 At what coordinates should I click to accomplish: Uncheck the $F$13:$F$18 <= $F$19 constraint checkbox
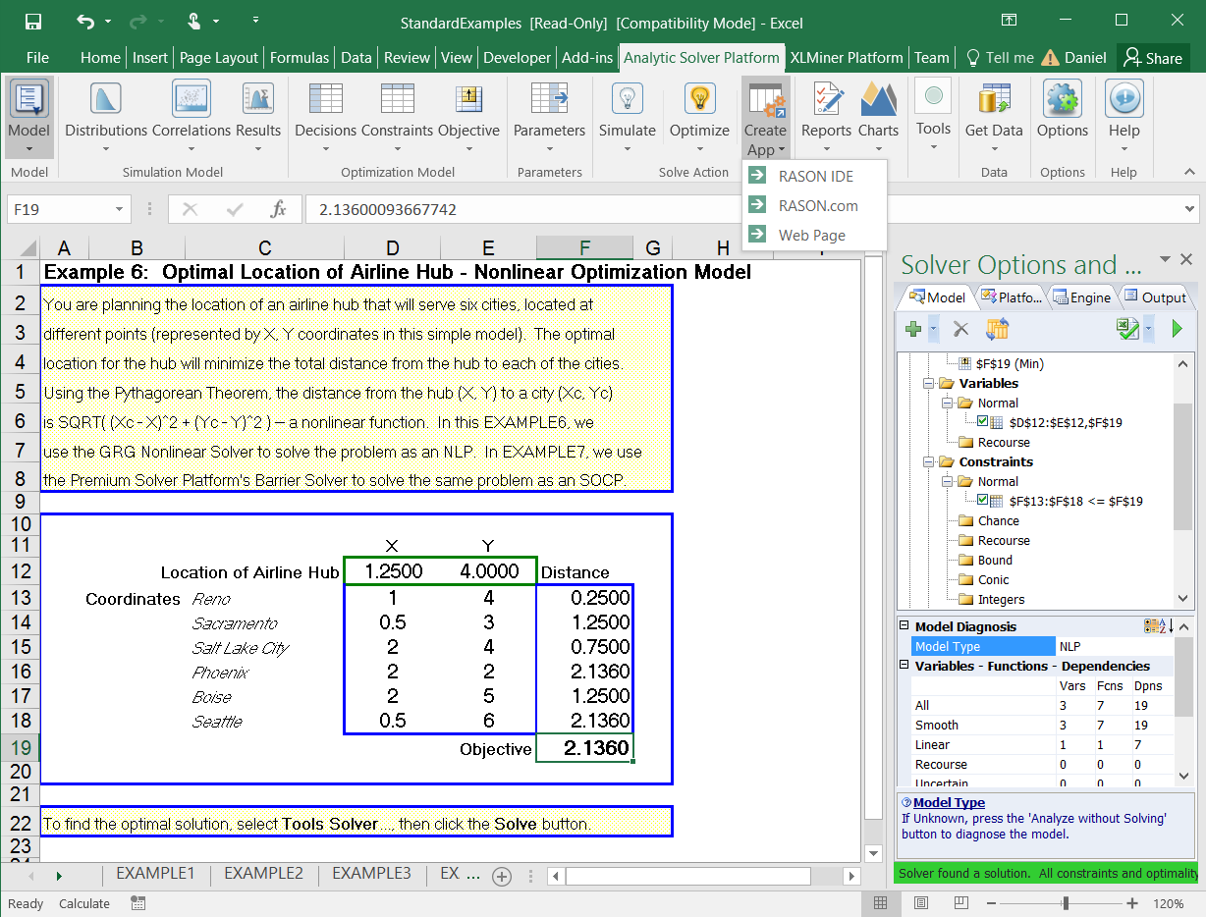point(983,501)
